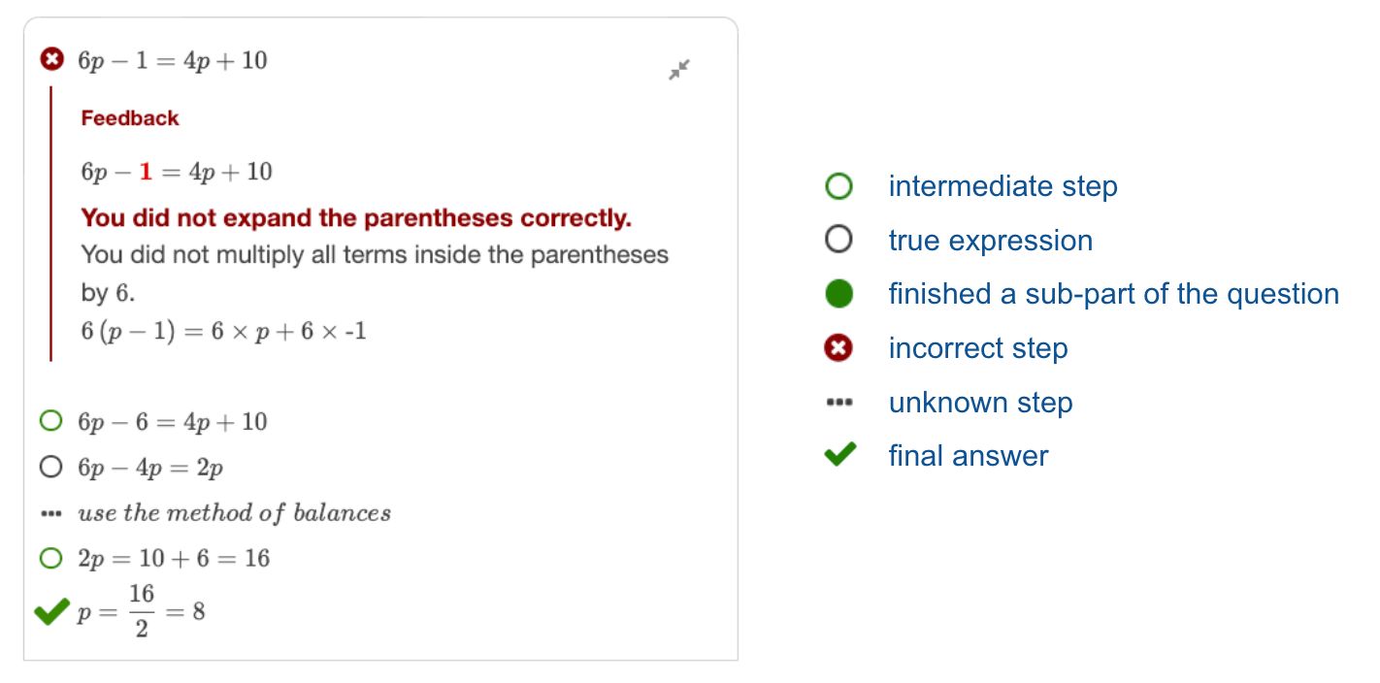Screen dimensions: 1380x683
Task: Click green circle beside 2p = 10 + 6
Action: [x=50, y=558]
